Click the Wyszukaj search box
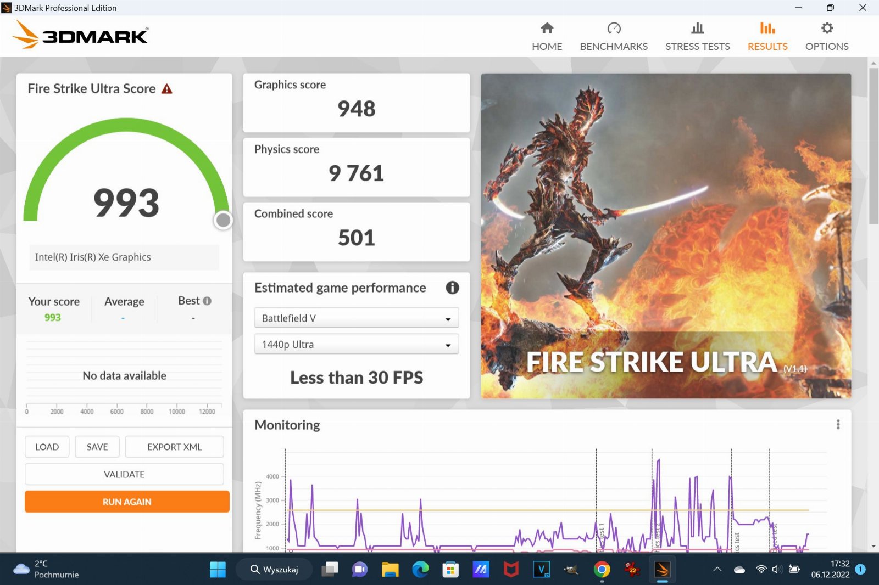879x585 pixels. (x=275, y=570)
